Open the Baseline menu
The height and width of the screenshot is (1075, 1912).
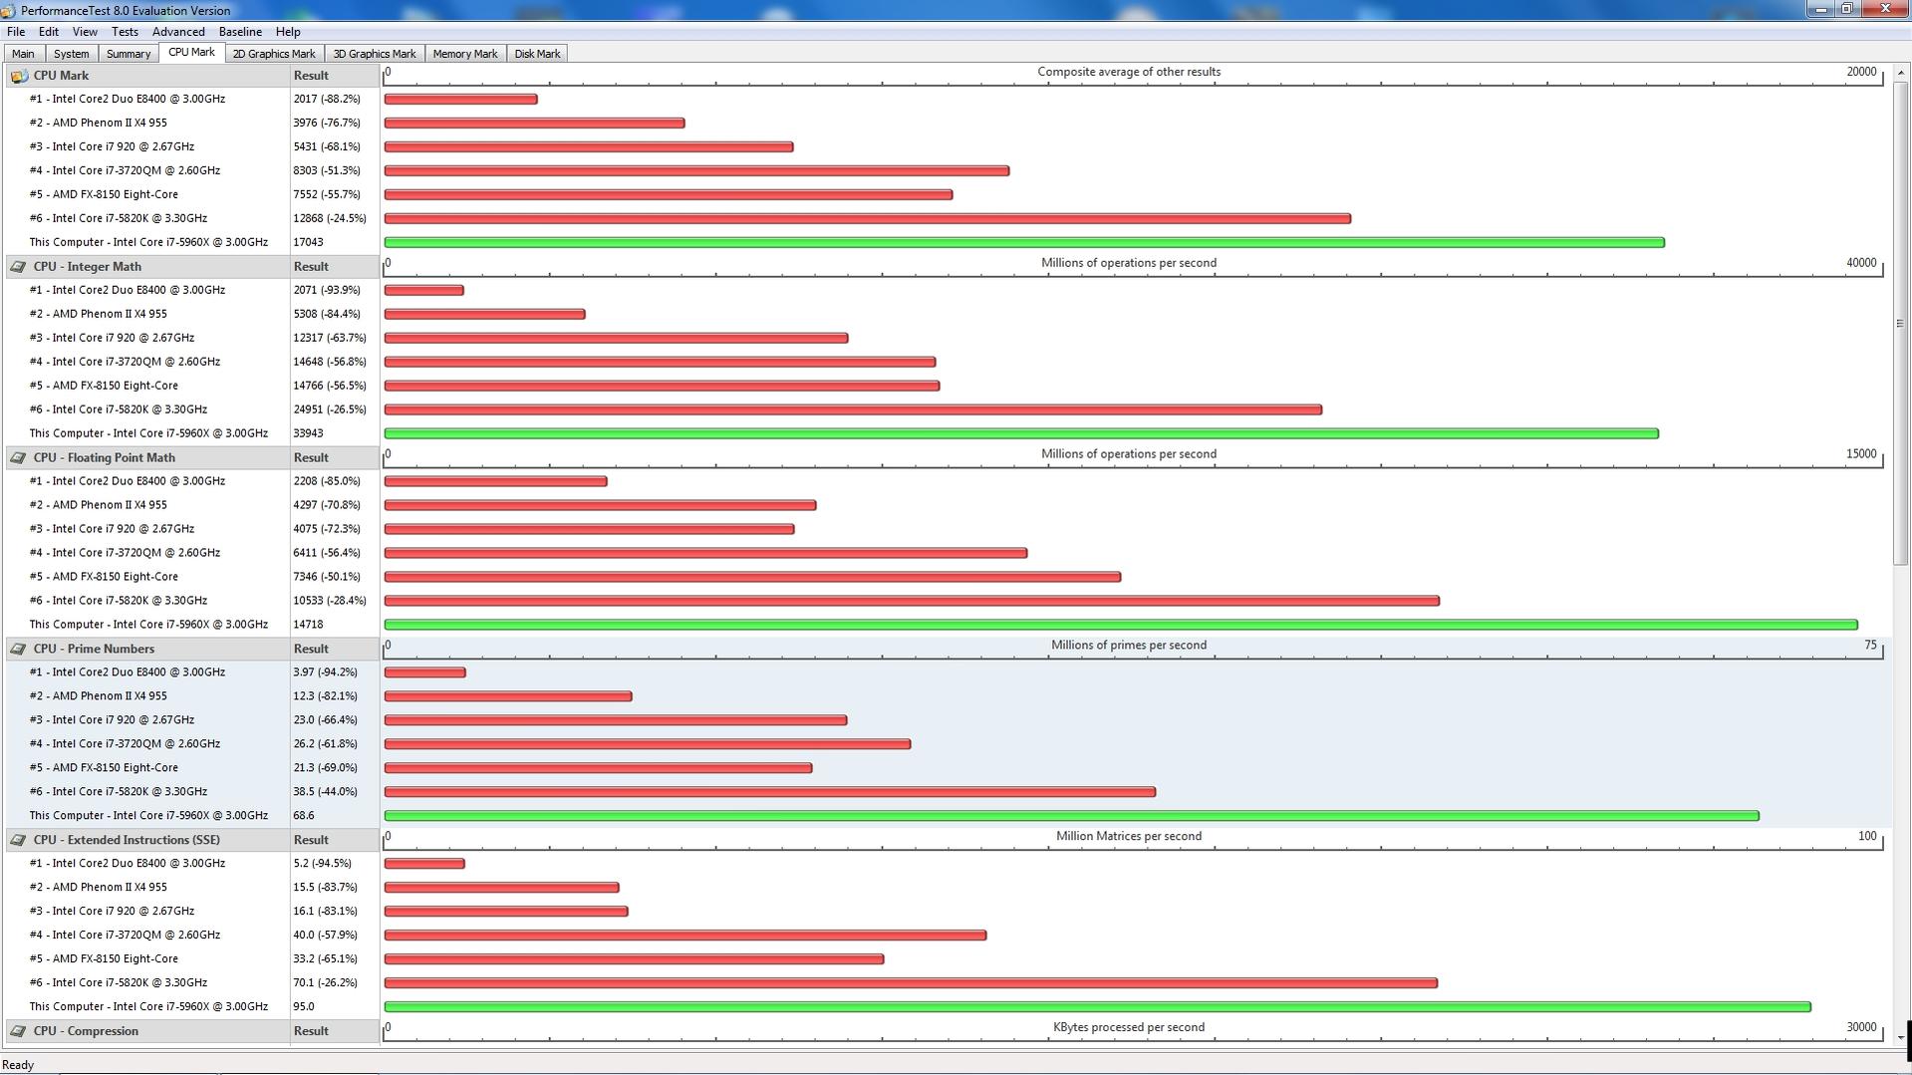click(240, 32)
